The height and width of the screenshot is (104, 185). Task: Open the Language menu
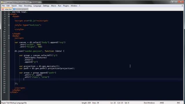pos(37,6)
